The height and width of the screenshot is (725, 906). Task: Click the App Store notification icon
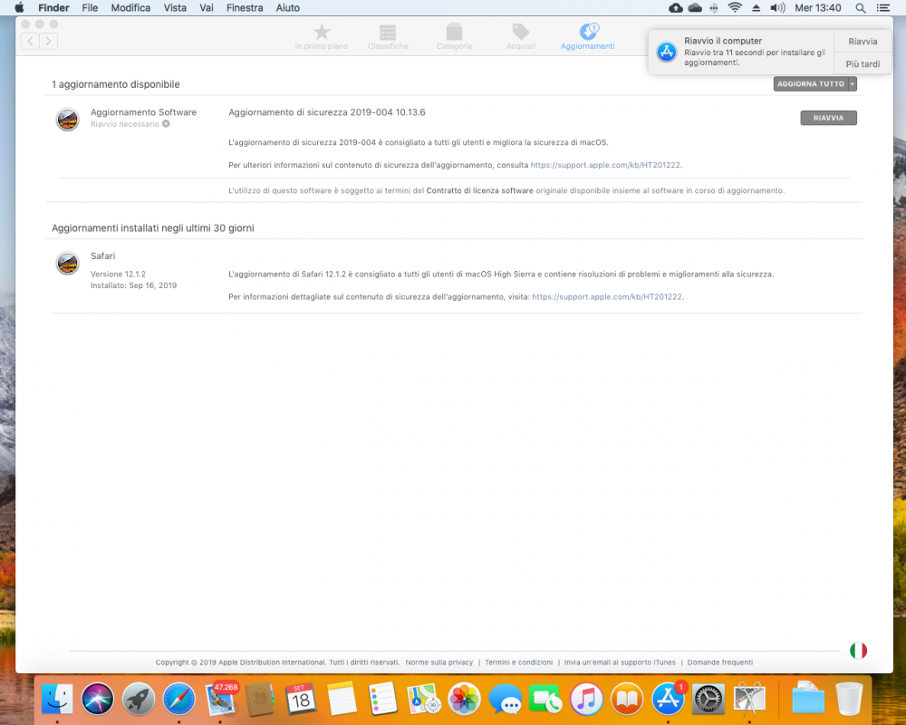pyautogui.click(x=666, y=52)
